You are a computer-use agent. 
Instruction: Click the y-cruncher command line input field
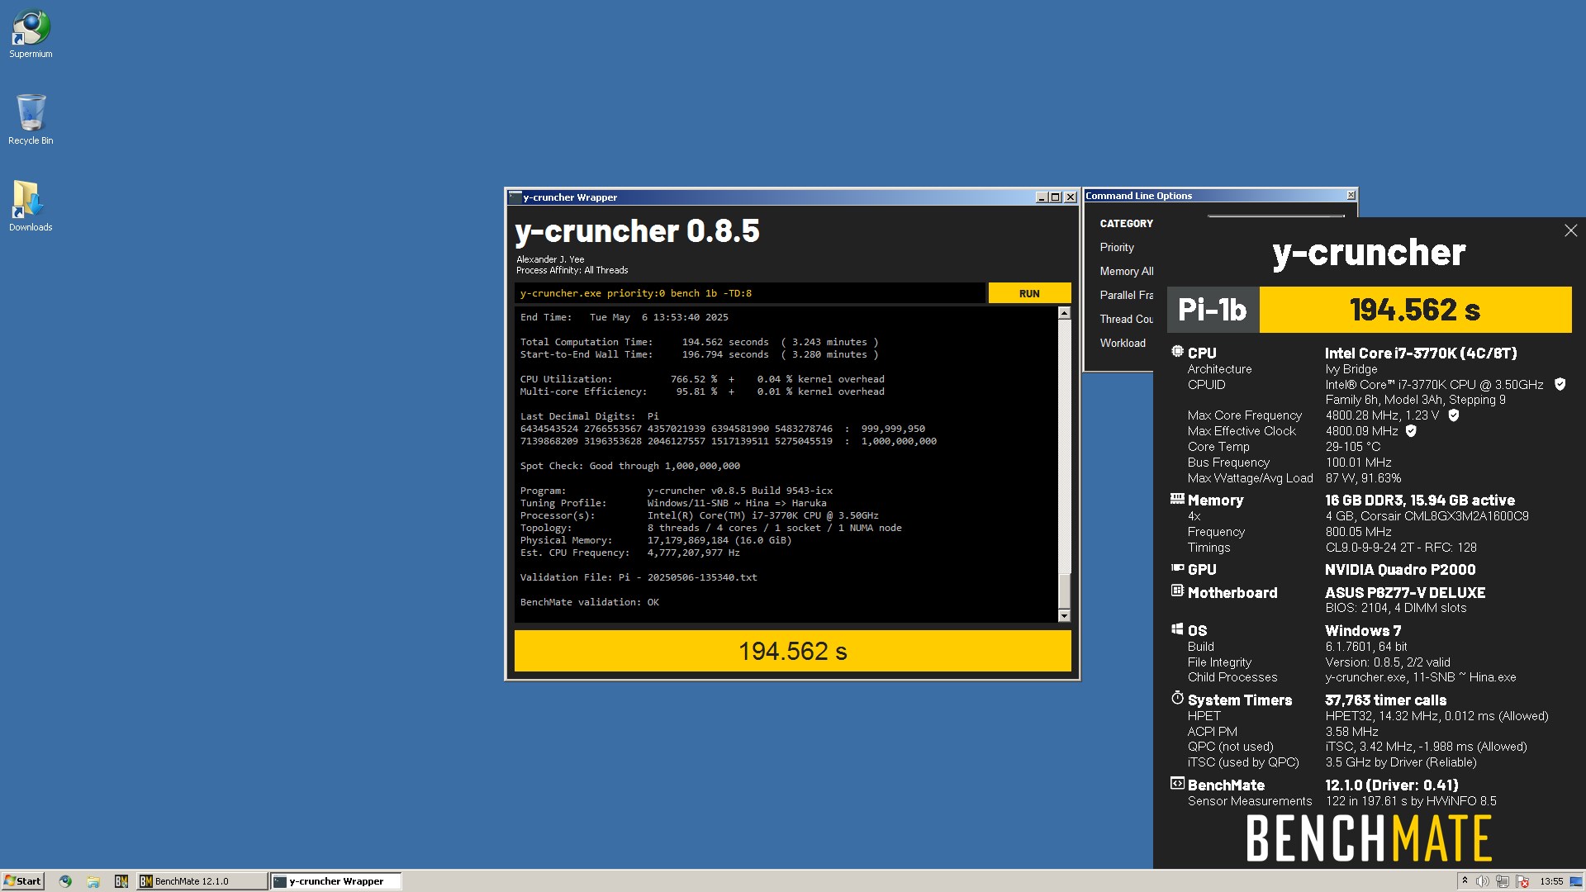click(750, 293)
